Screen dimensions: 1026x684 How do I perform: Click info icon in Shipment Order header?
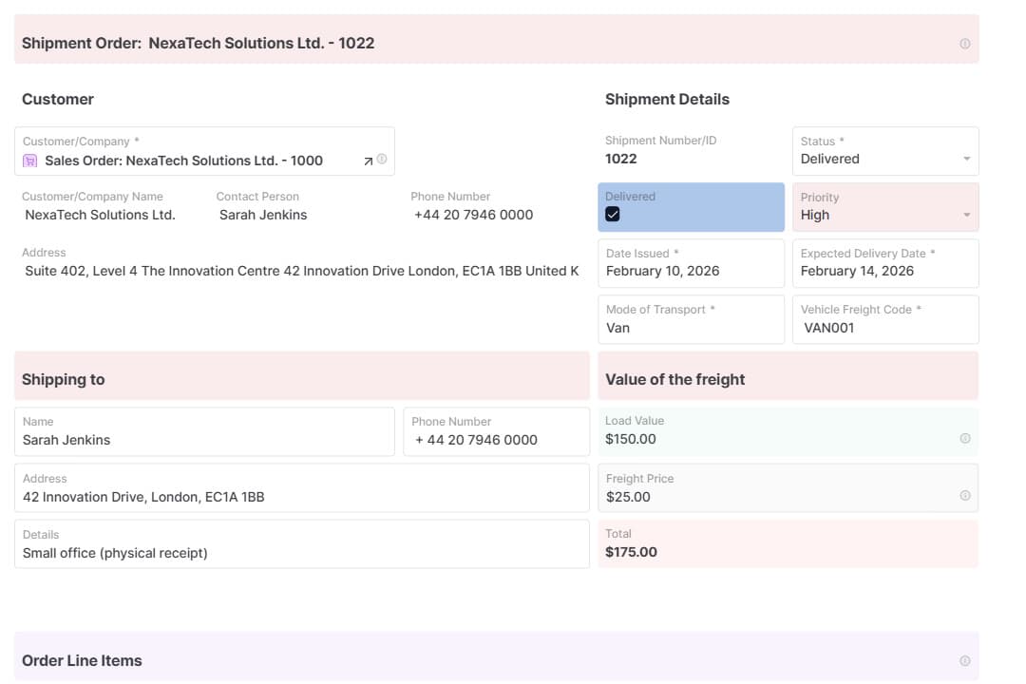pos(964,44)
